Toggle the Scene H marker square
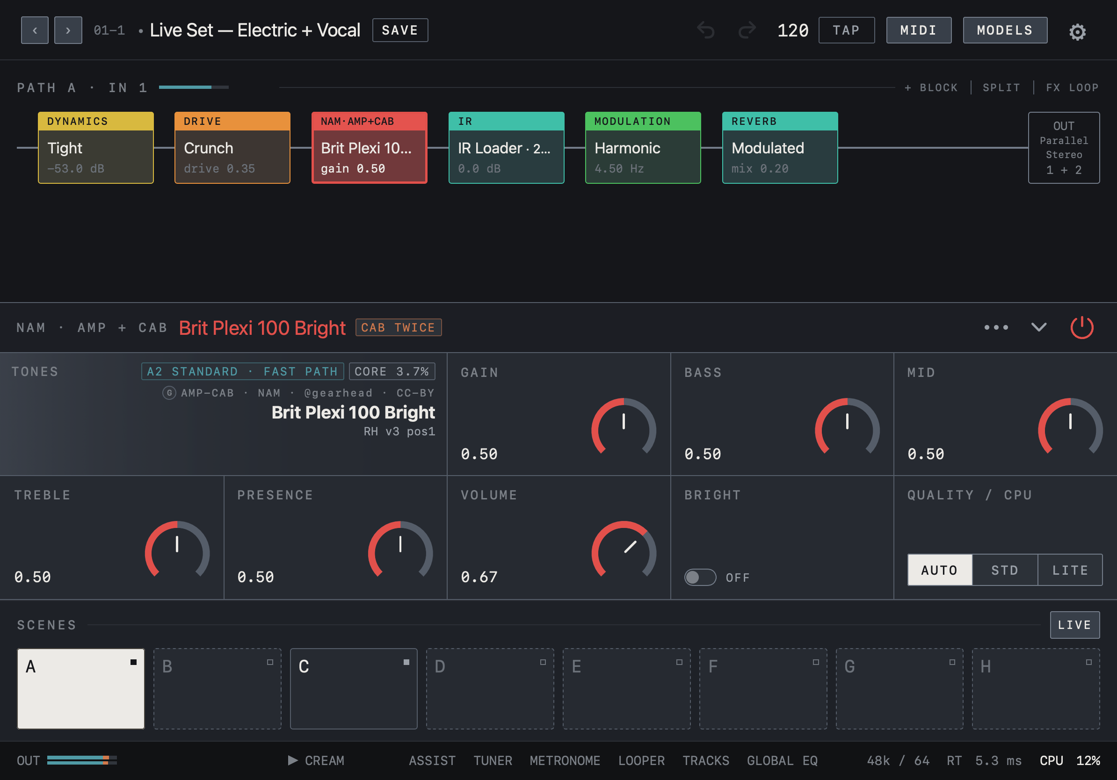The image size is (1117, 780). (1089, 662)
